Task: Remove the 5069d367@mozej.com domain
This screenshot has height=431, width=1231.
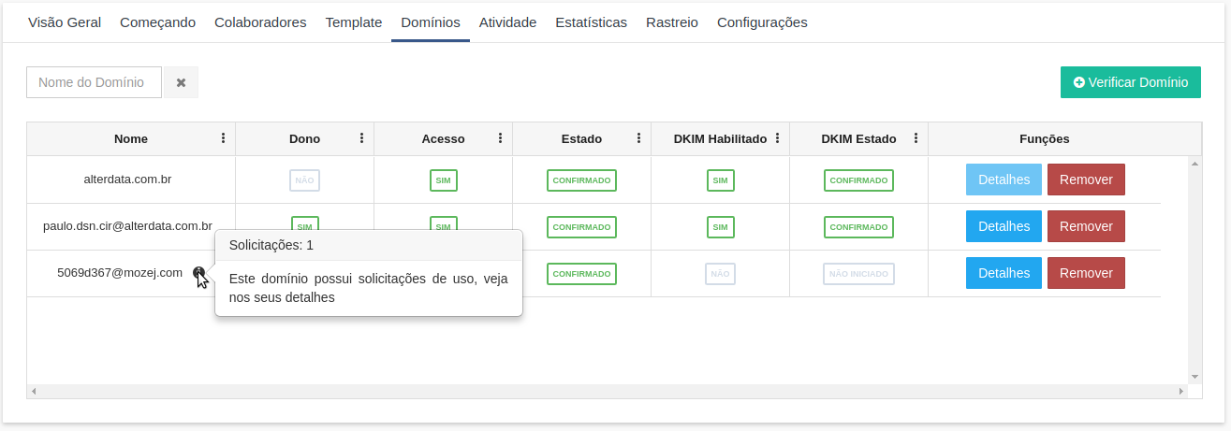Action: [1086, 273]
